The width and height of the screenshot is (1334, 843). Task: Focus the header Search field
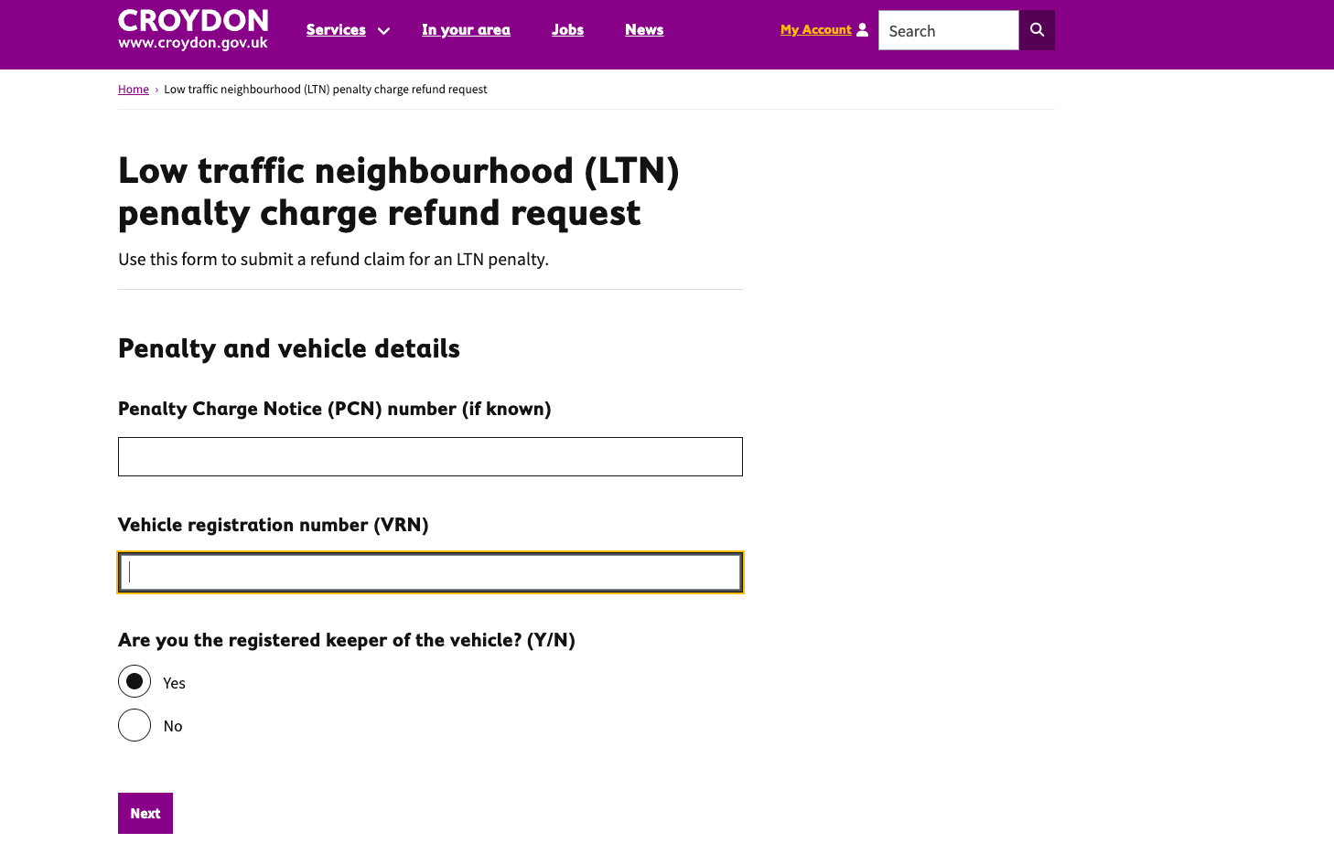click(x=948, y=31)
